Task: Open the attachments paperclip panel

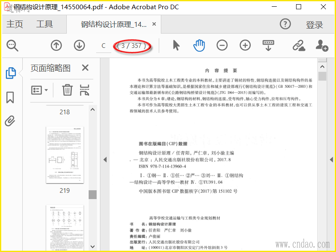Action: (x=10, y=121)
